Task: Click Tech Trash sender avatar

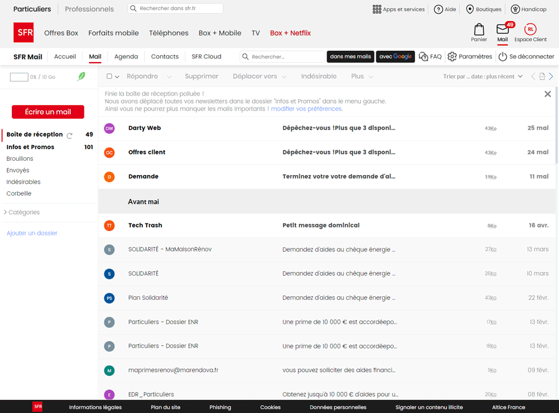Action: pyautogui.click(x=109, y=225)
